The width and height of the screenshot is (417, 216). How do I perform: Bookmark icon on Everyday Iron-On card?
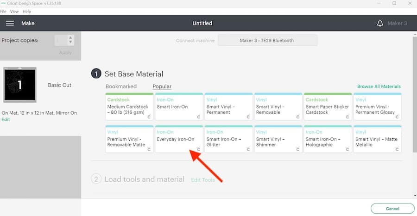[198, 149]
